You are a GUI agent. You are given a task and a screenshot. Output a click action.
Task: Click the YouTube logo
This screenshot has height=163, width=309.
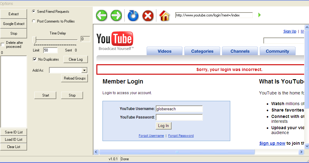(x=115, y=41)
